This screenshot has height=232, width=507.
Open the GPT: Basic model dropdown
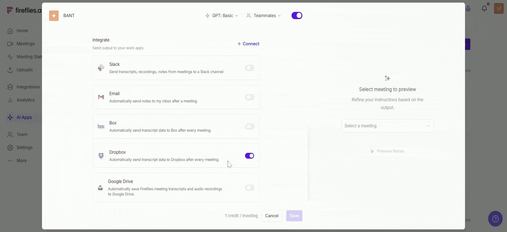pos(222,16)
